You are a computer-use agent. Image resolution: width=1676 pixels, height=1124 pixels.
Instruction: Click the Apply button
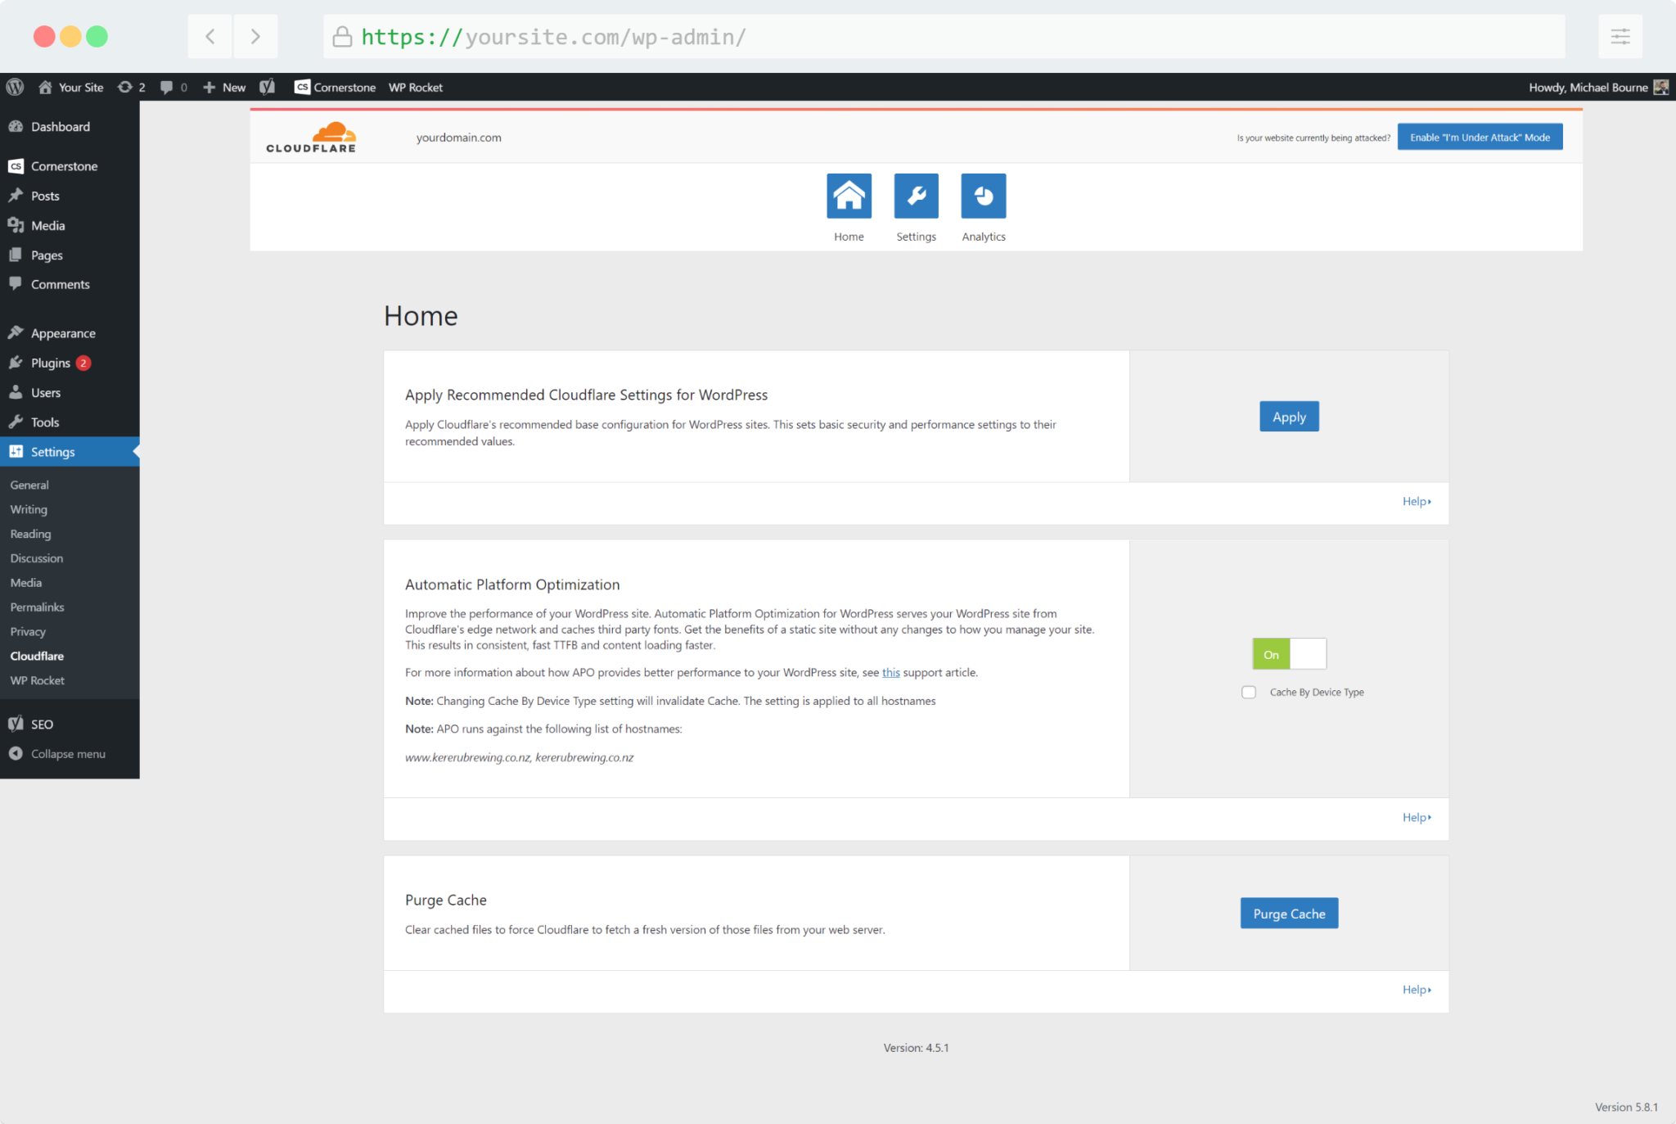pyautogui.click(x=1289, y=417)
